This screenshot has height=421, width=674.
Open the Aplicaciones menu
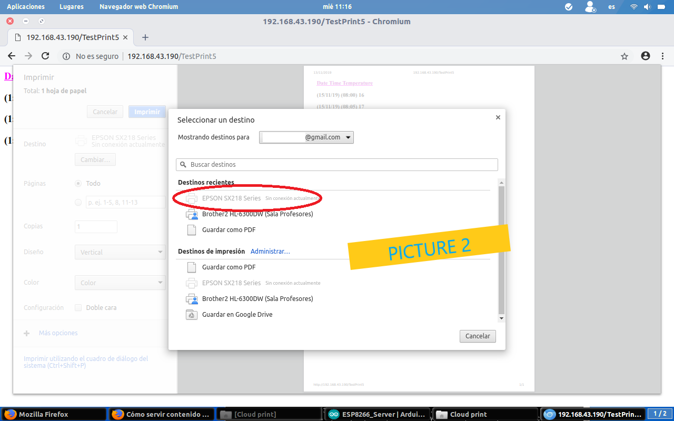coord(26,7)
